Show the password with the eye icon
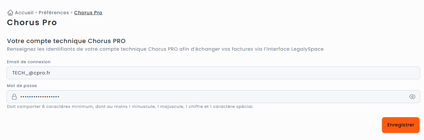 coord(412,97)
